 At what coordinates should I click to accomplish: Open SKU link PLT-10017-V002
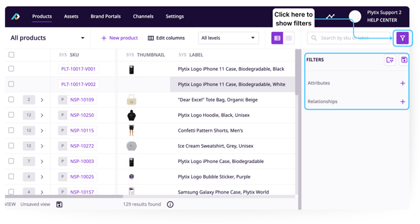tap(78, 84)
